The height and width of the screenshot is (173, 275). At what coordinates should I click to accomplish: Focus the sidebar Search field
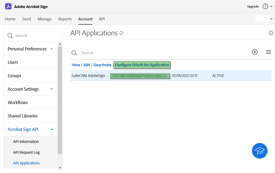[x=33, y=35]
